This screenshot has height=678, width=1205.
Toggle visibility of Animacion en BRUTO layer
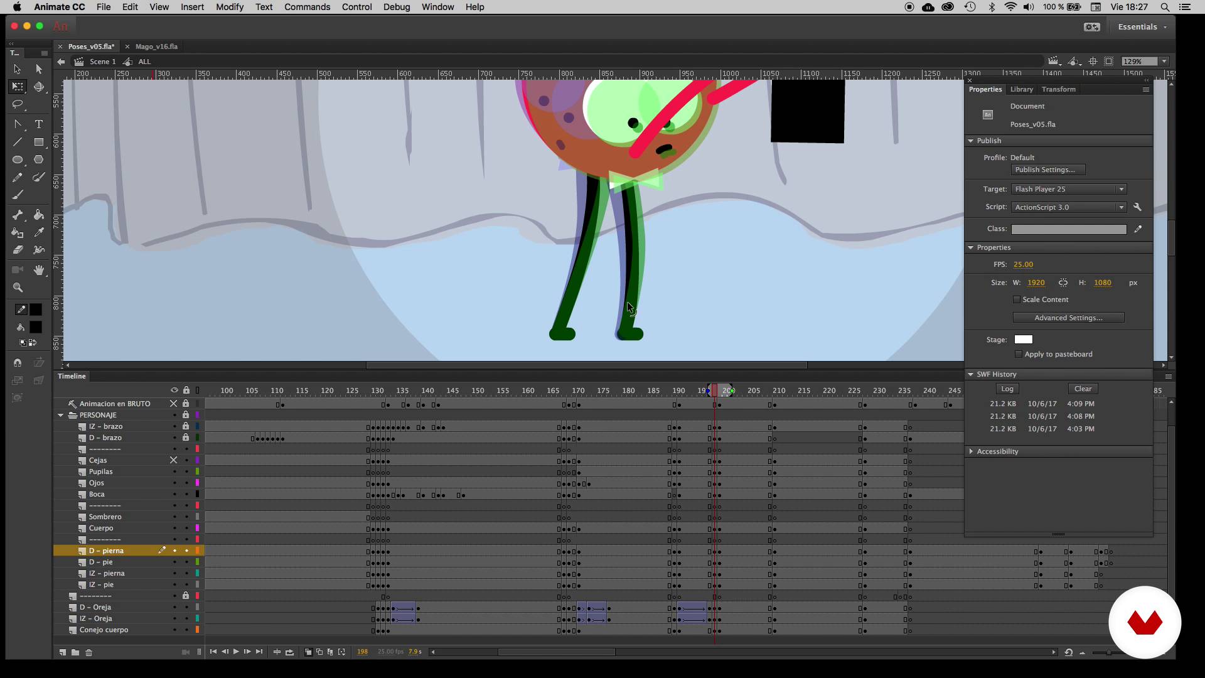(174, 404)
